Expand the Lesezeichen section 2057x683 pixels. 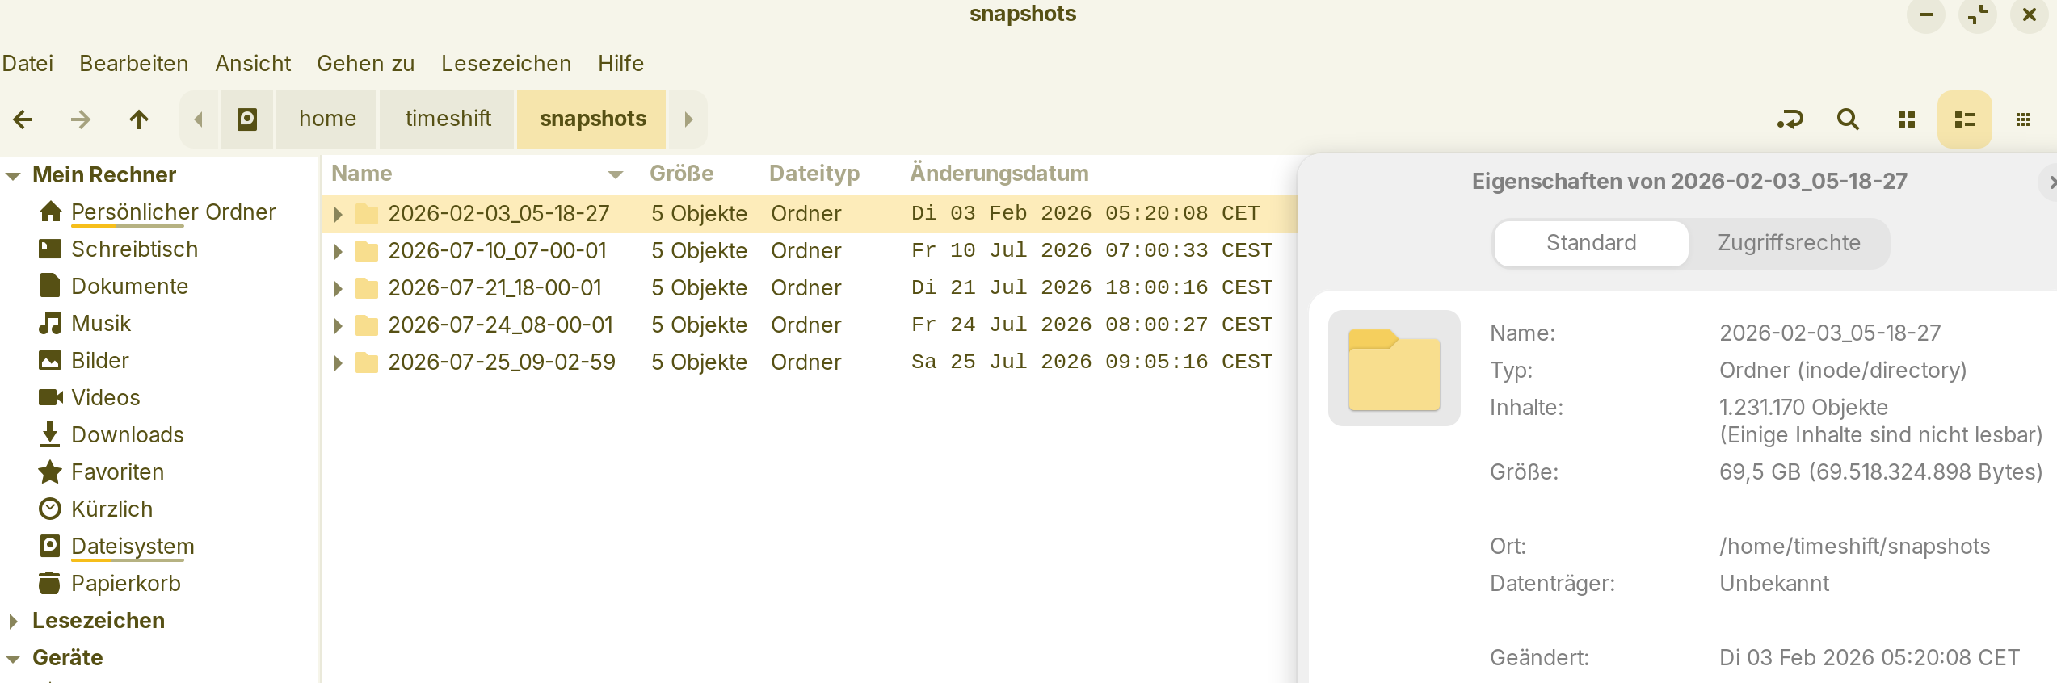pyautogui.click(x=13, y=621)
